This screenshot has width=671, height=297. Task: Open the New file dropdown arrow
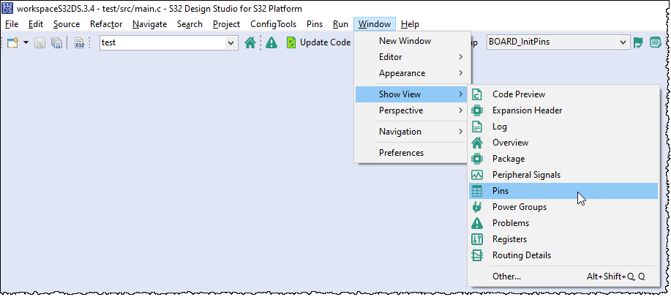(x=26, y=42)
